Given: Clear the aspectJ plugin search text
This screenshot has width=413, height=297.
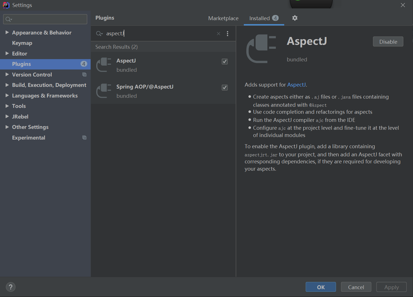Looking at the screenshot, I should [219, 34].
